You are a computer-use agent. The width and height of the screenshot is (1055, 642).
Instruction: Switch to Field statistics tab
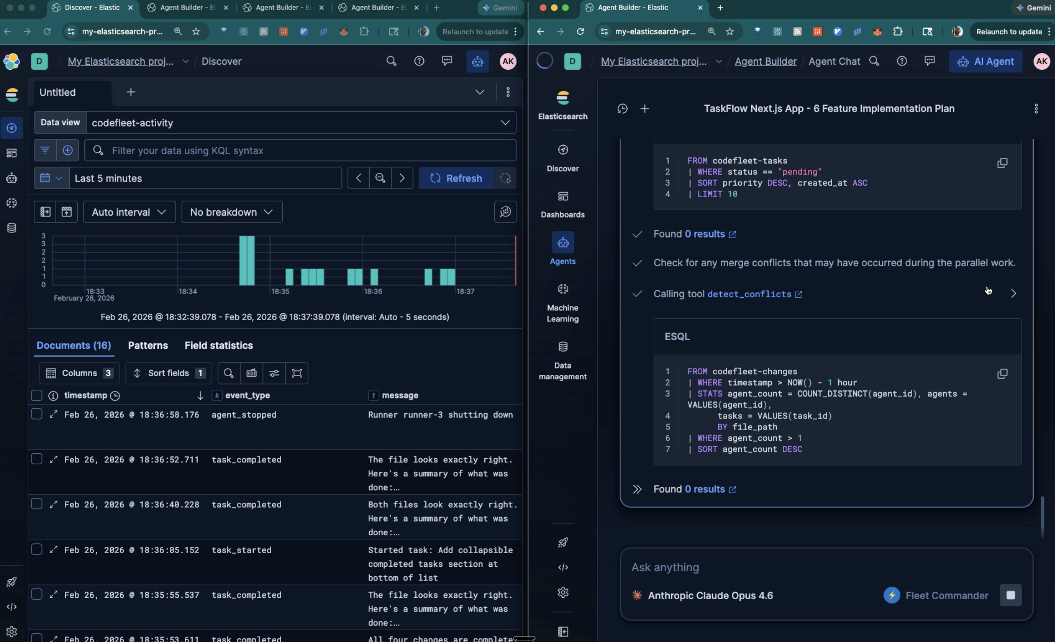coord(218,345)
